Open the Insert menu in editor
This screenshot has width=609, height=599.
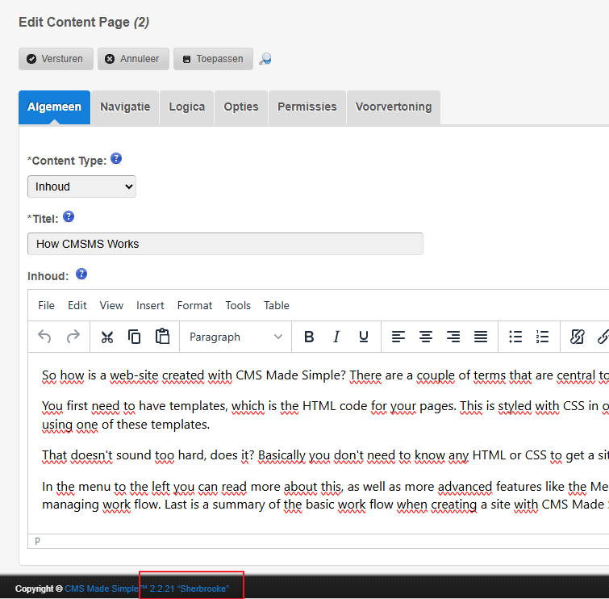[150, 305]
